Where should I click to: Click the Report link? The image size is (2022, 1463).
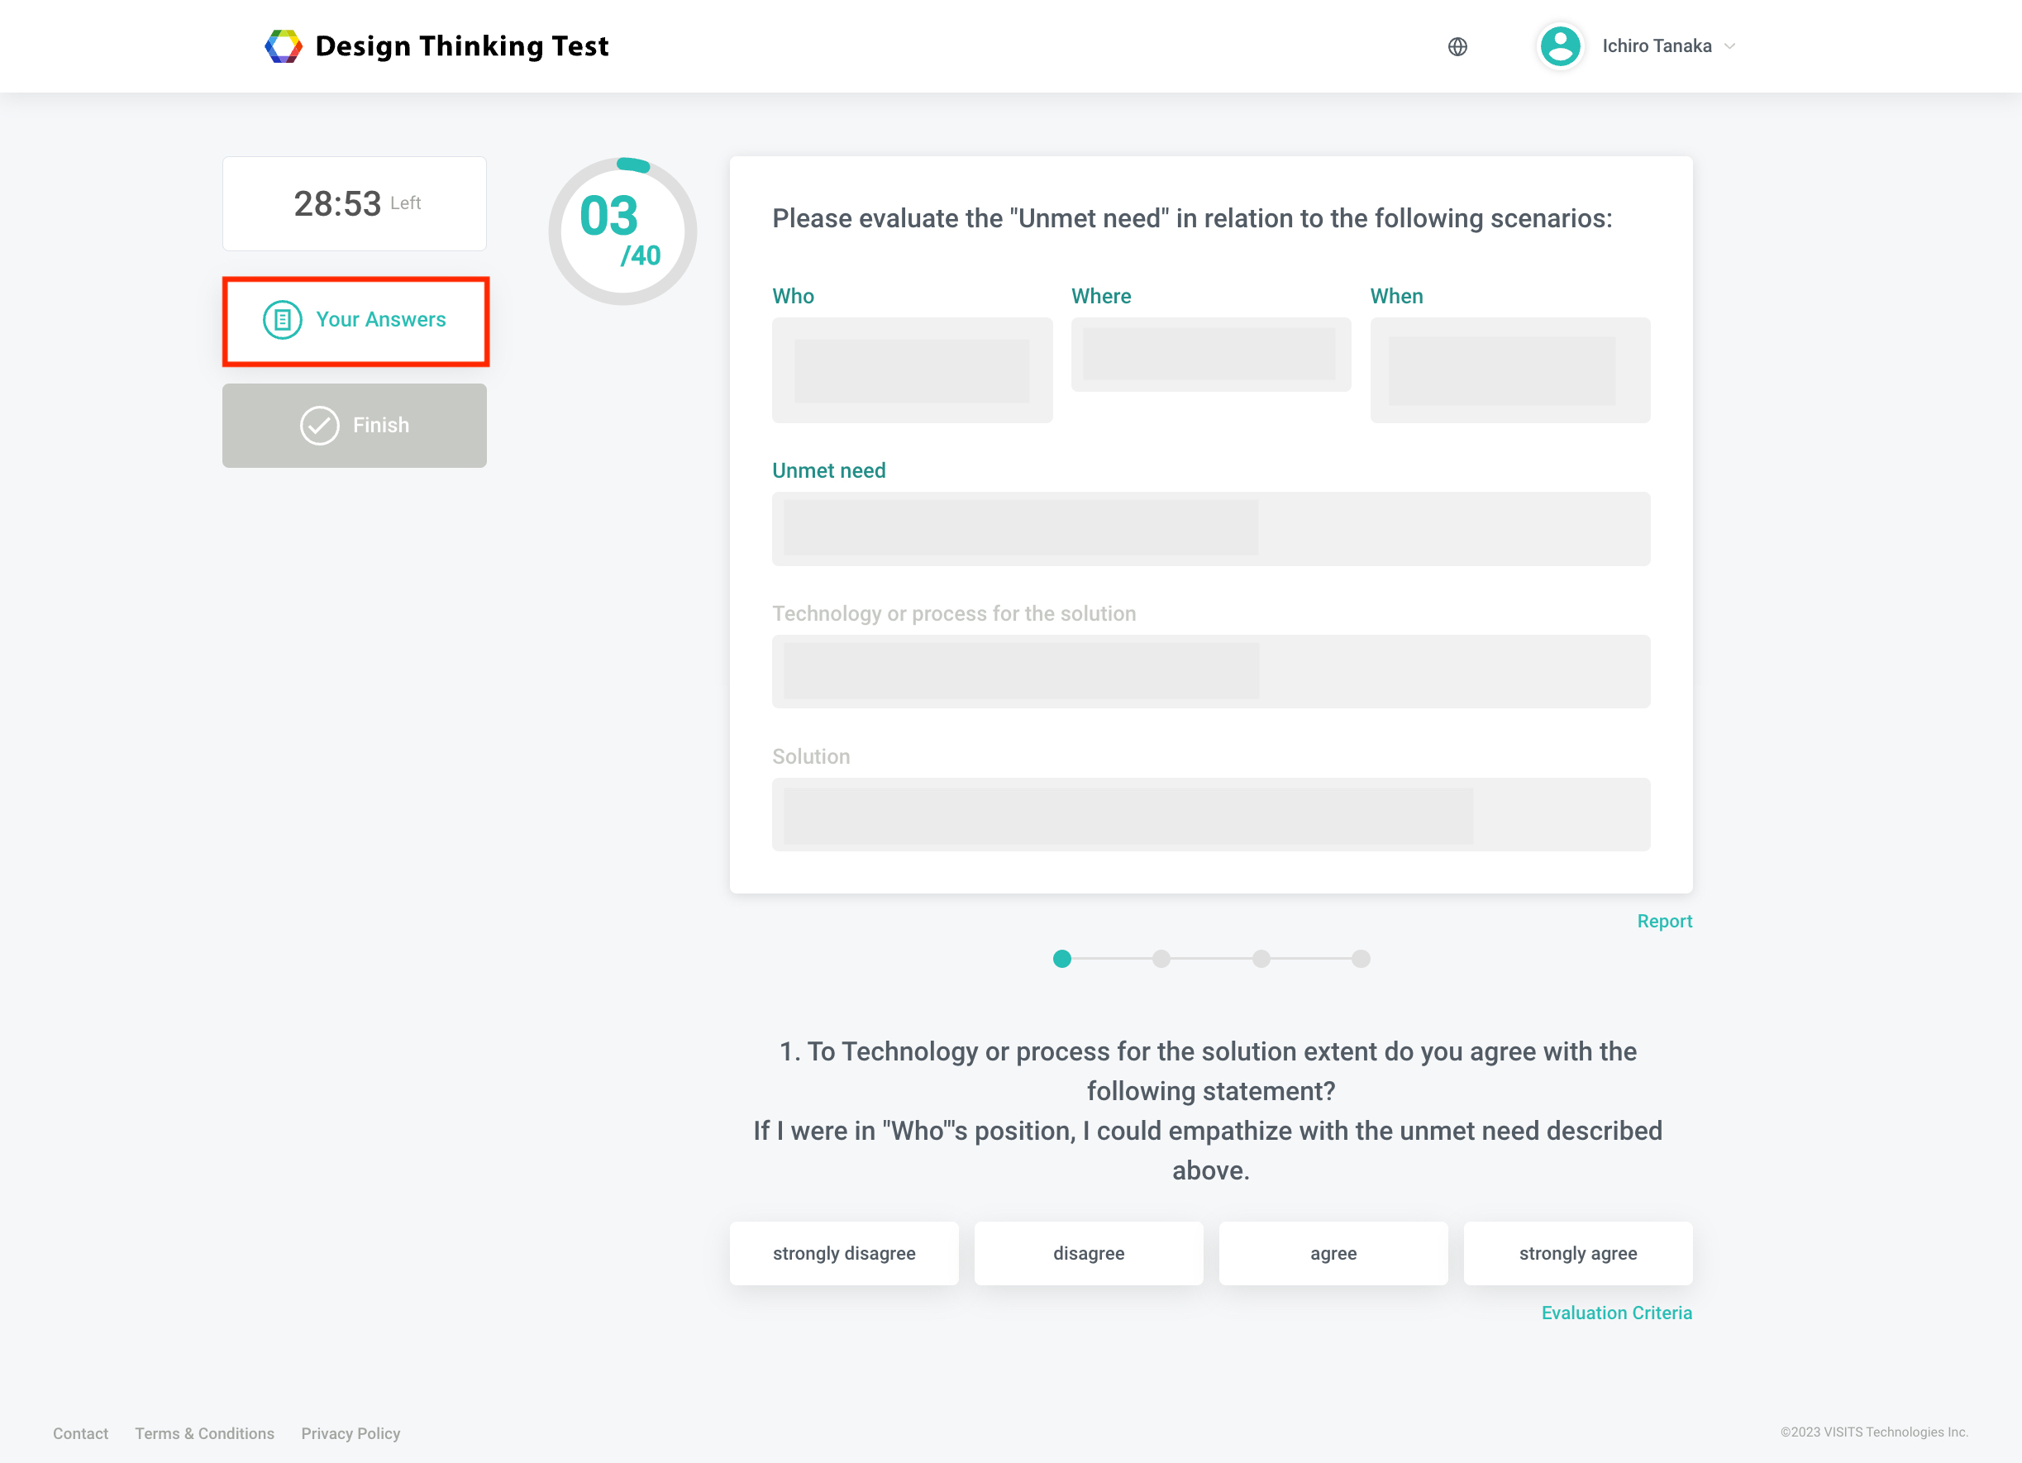(1663, 920)
